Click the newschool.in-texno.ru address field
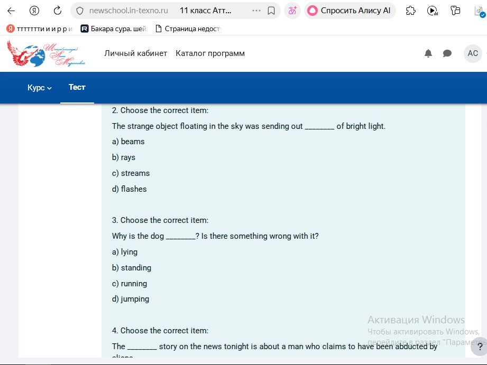Viewport: 487px width, 365px height. coord(128,11)
